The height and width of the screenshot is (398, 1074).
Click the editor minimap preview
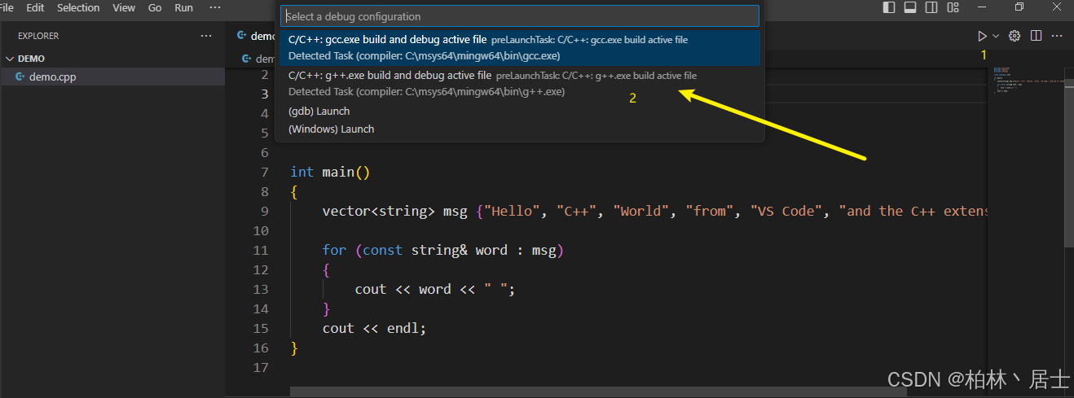[x=1028, y=81]
